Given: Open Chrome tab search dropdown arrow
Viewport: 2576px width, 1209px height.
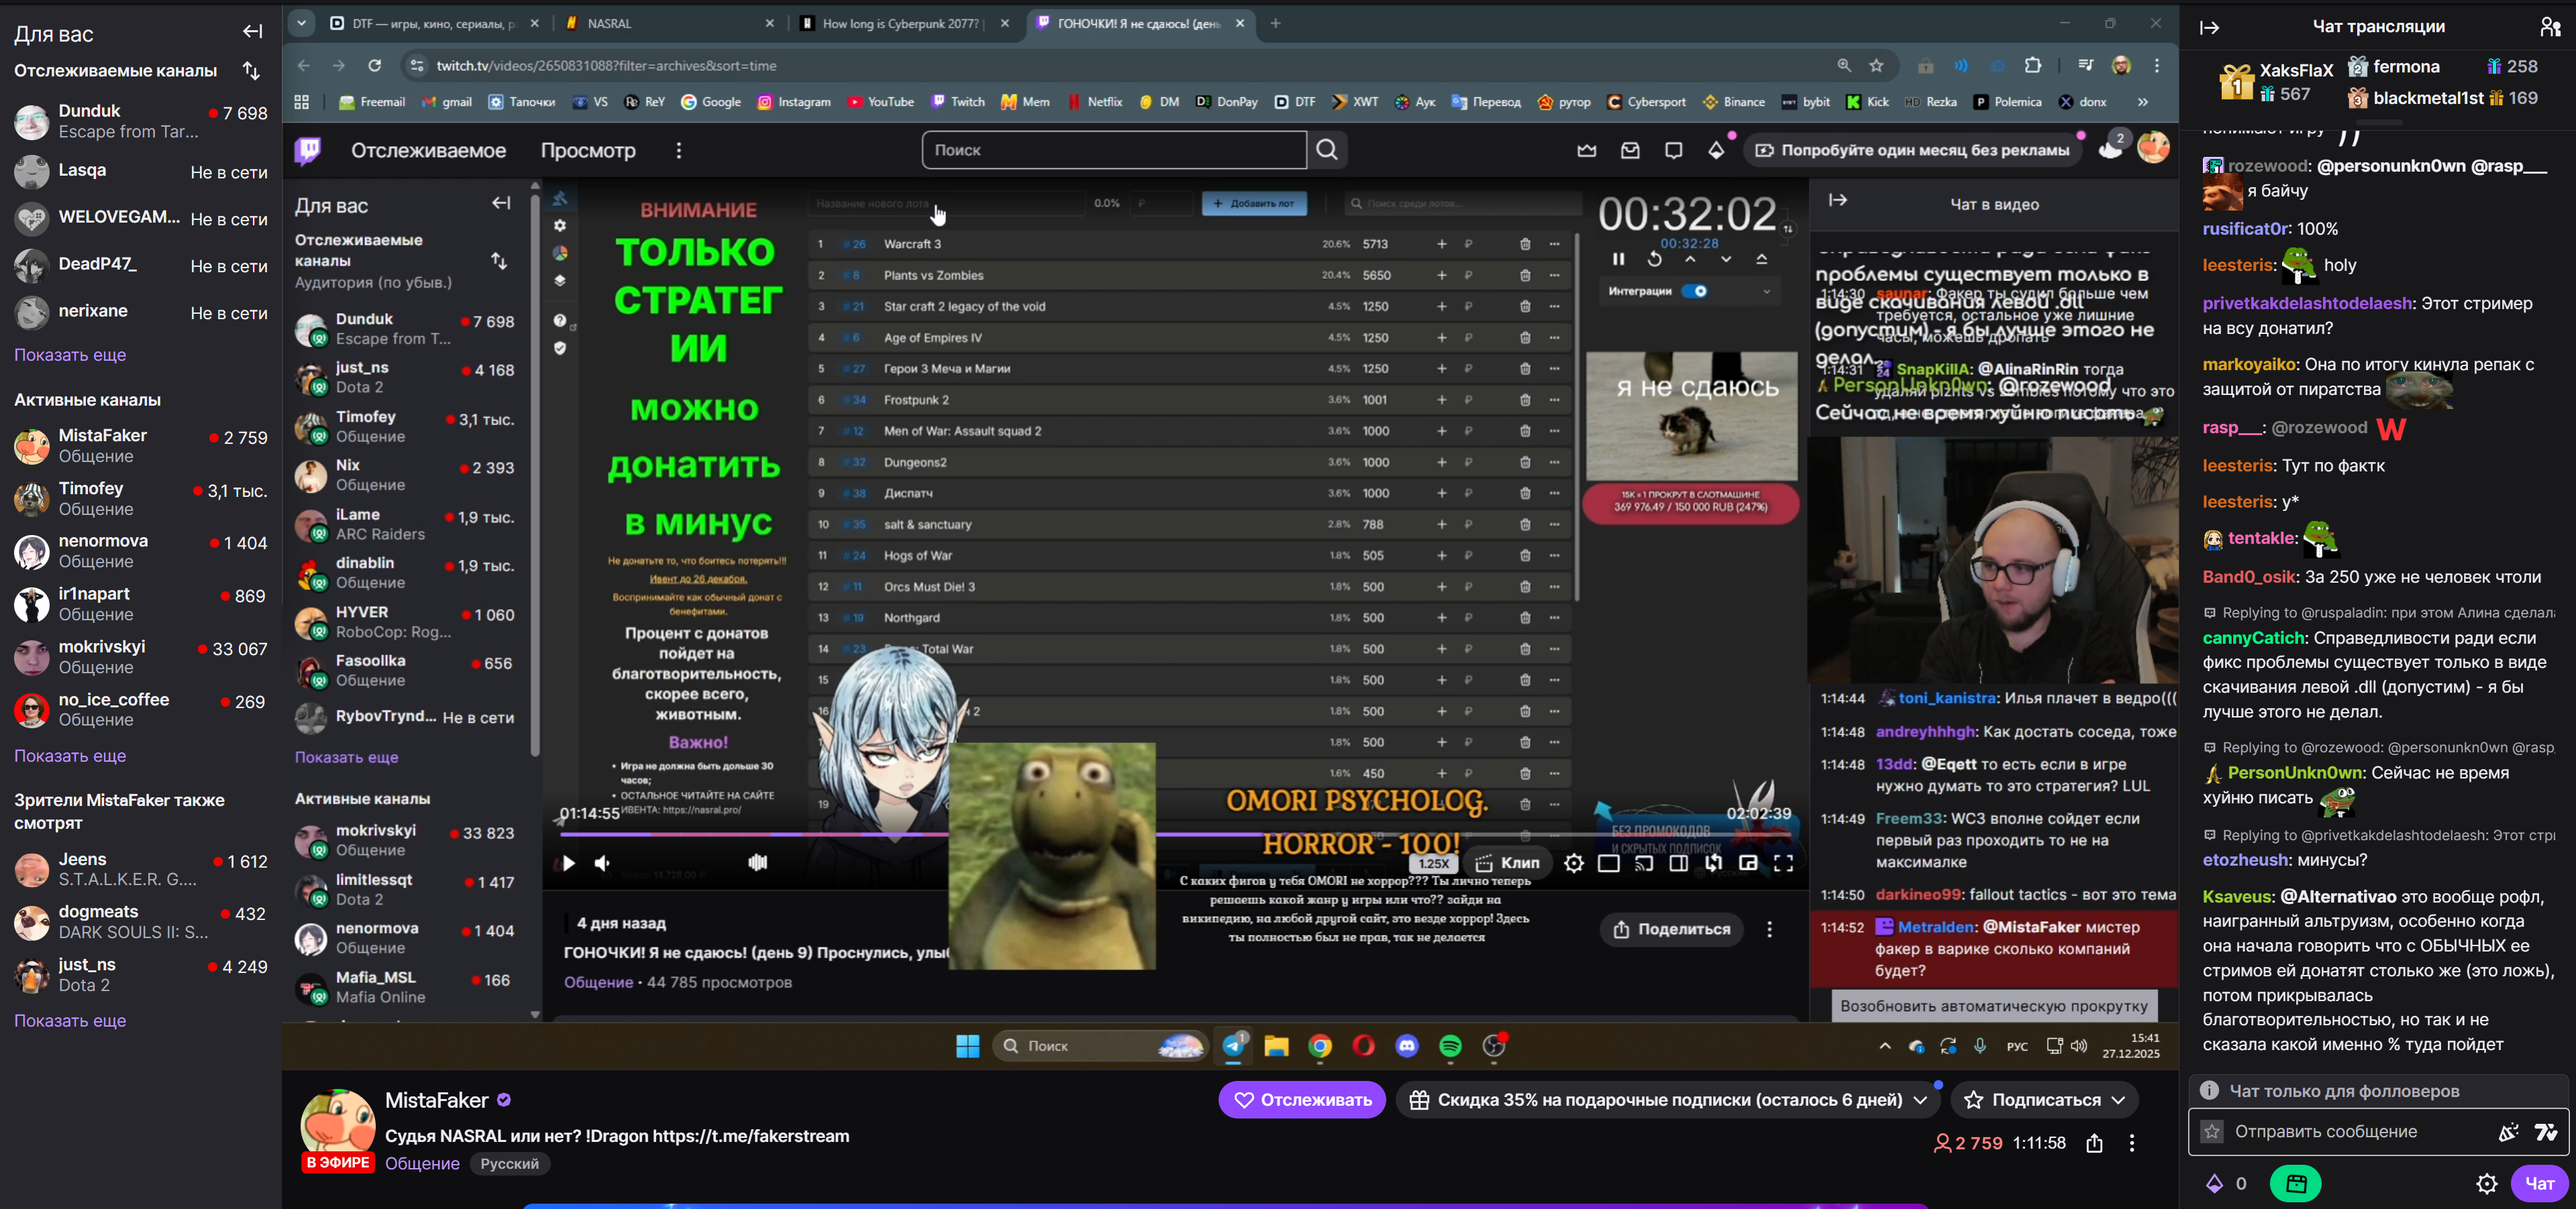Looking at the screenshot, I should 301,23.
